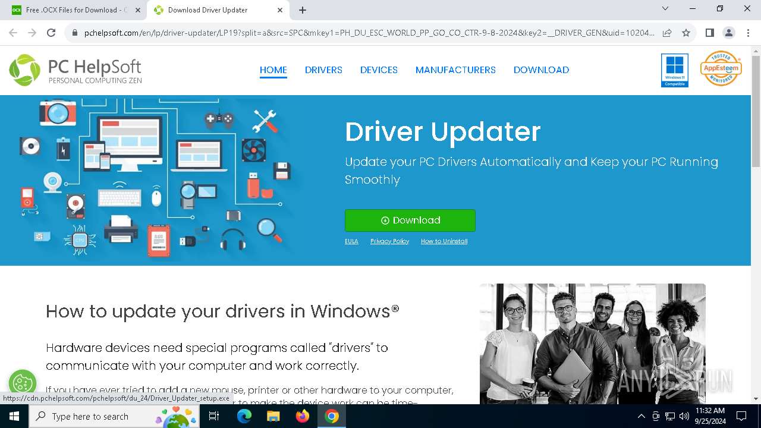
Task: Click the team photo image
Action: coord(592,344)
